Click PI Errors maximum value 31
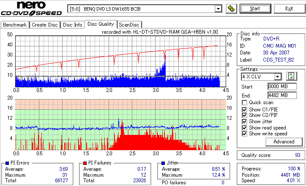The width and height of the screenshot is (306, 186). [65, 175]
